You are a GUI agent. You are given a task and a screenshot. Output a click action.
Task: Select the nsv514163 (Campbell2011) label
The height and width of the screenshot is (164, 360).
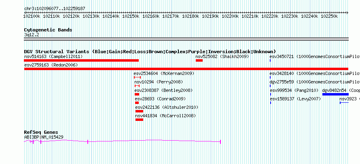tap(53, 56)
